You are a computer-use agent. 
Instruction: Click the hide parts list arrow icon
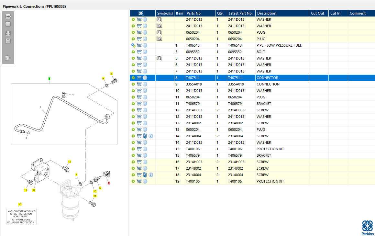coord(8,58)
